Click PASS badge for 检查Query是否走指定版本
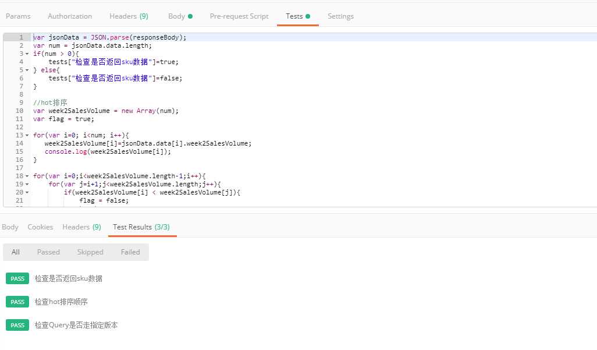The width and height of the screenshot is (597, 350). [17, 325]
